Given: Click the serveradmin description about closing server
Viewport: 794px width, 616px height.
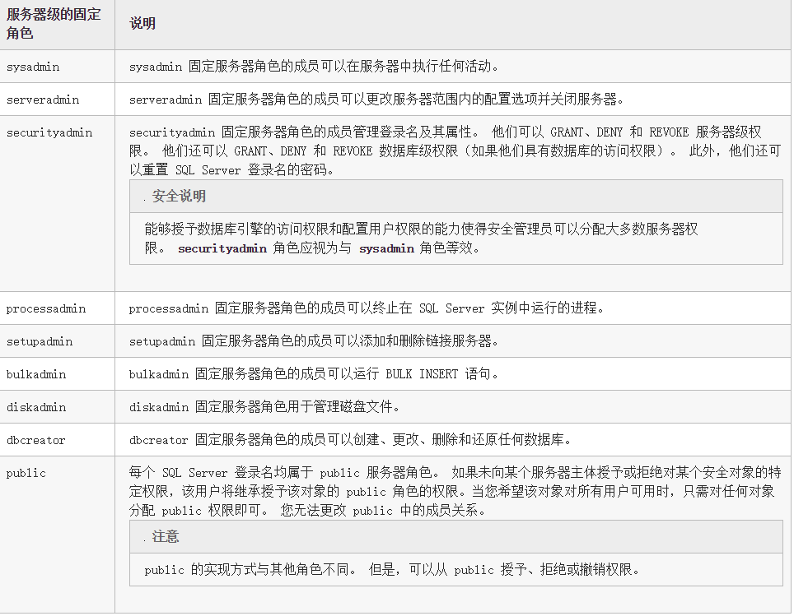Looking at the screenshot, I should 376,100.
